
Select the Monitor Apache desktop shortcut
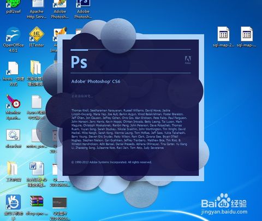[x=13, y=107]
